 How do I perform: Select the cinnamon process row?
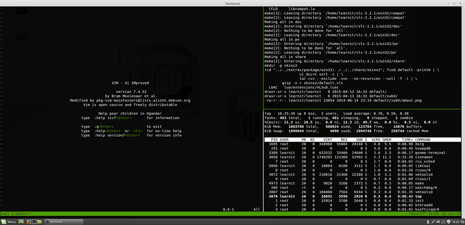(x=362, y=157)
